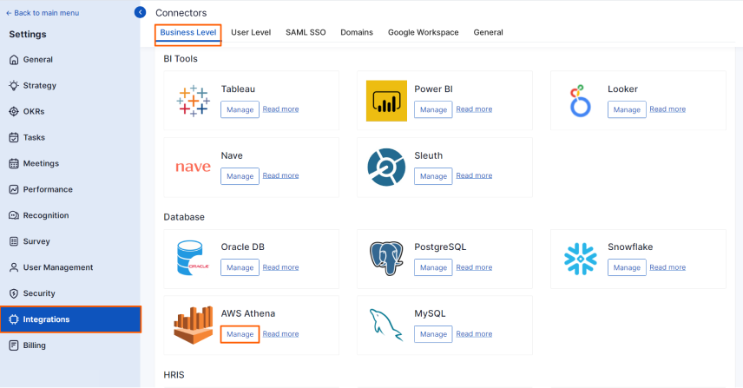Manage the Nave connector
Screen dimensions: 743x388
pyautogui.click(x=240, y=176)
